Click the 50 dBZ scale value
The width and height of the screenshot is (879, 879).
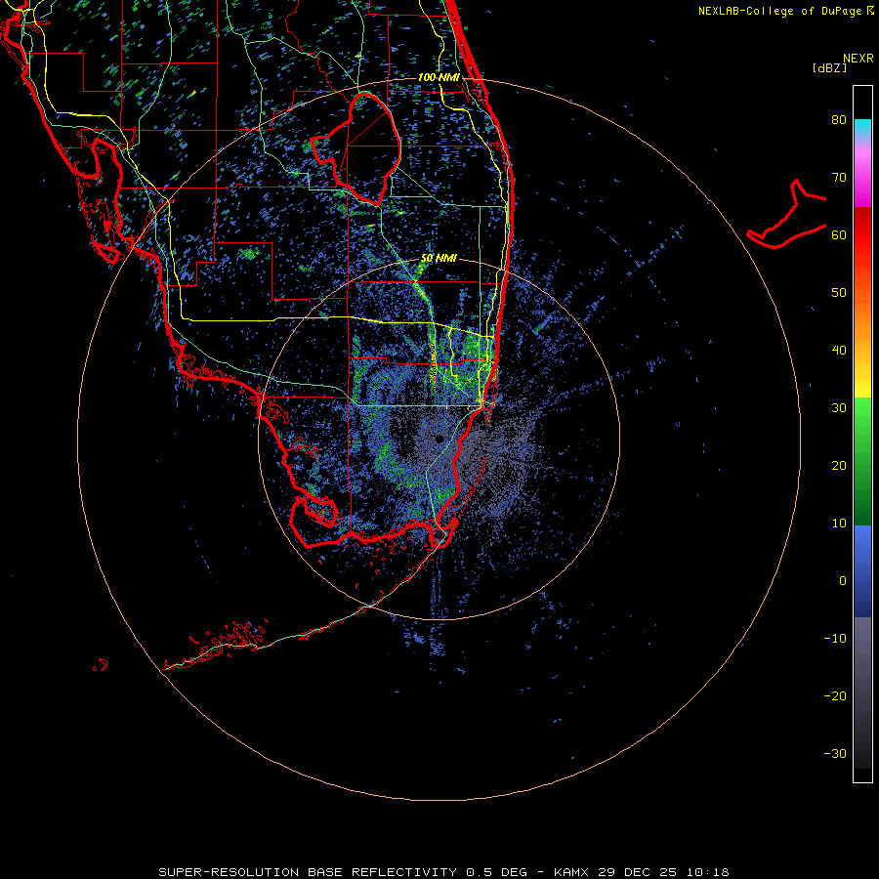[x=839, y=293]
